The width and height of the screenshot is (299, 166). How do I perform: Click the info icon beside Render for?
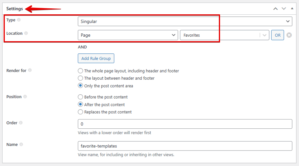pos(30,70)
